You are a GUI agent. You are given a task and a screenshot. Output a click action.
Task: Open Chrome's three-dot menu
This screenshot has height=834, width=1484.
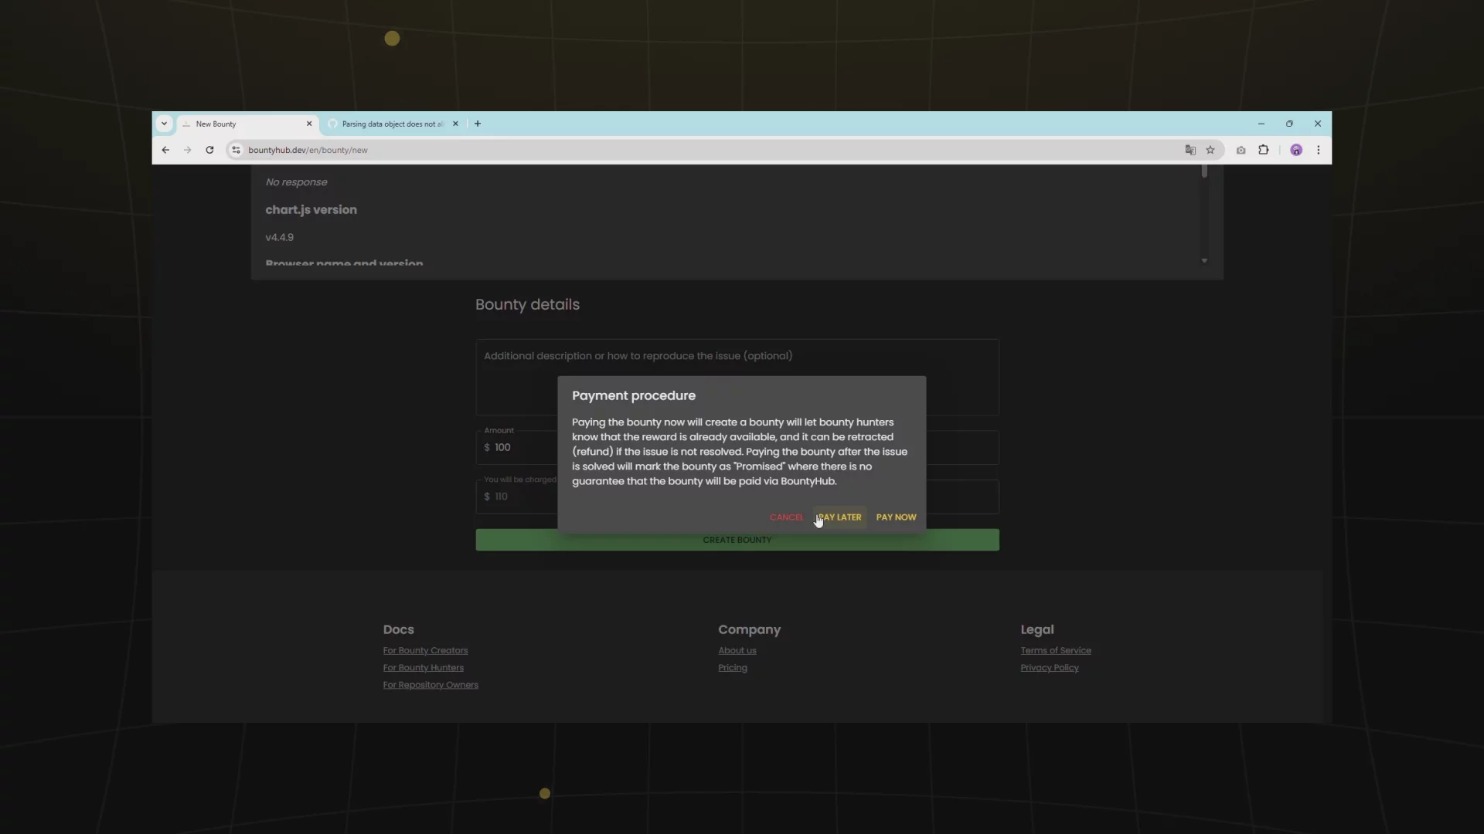pos(1319,150)
